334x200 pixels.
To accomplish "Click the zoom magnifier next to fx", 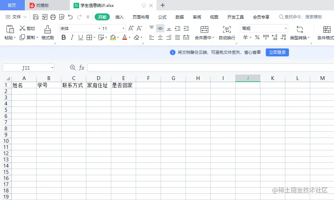I will [x=73, y=68].
